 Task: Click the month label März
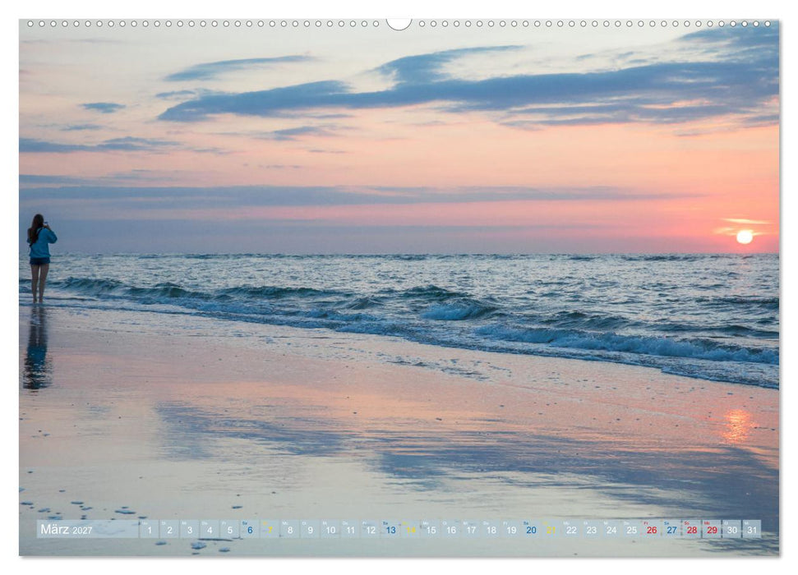tap(54, 529)
